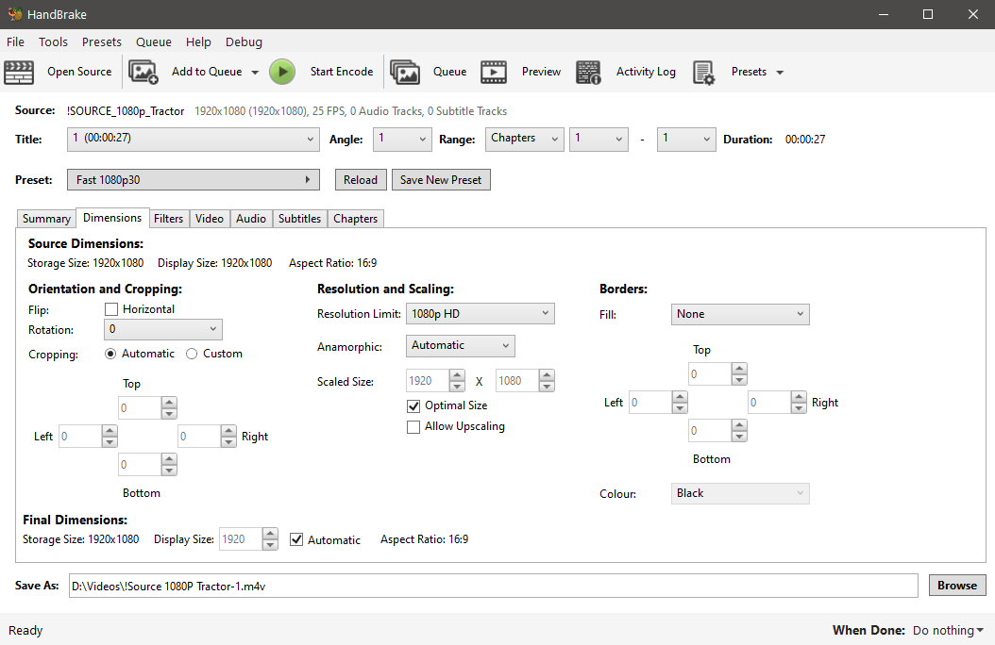Switch to the Video tab

click(209, 218)
